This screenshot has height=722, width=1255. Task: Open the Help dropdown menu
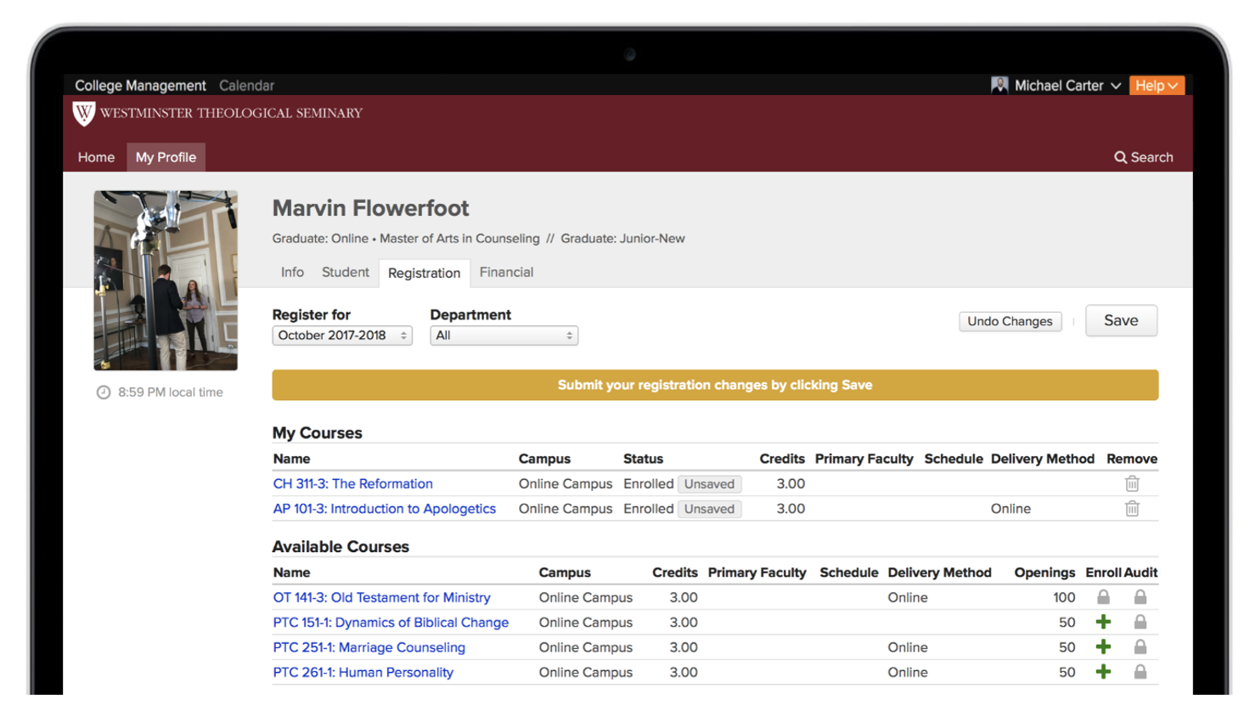(1156, 86)
